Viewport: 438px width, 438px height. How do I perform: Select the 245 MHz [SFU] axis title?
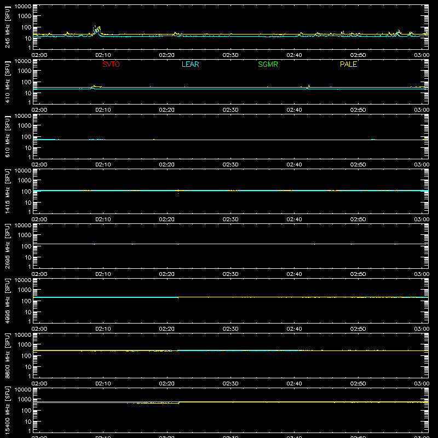(x=7, y=27)
